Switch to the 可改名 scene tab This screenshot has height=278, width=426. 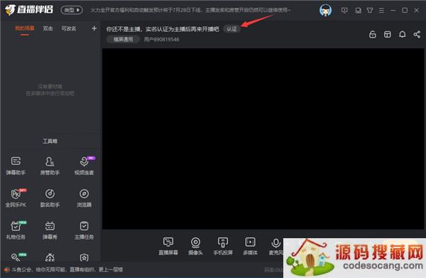(x=69, y=28)
